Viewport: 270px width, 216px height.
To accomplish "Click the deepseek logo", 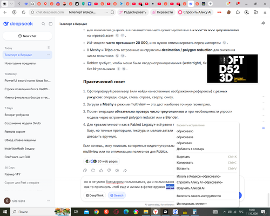I will click(18, 24).
